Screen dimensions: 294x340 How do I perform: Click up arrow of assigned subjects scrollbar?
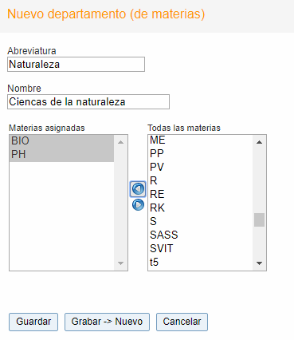coord(120,142)
